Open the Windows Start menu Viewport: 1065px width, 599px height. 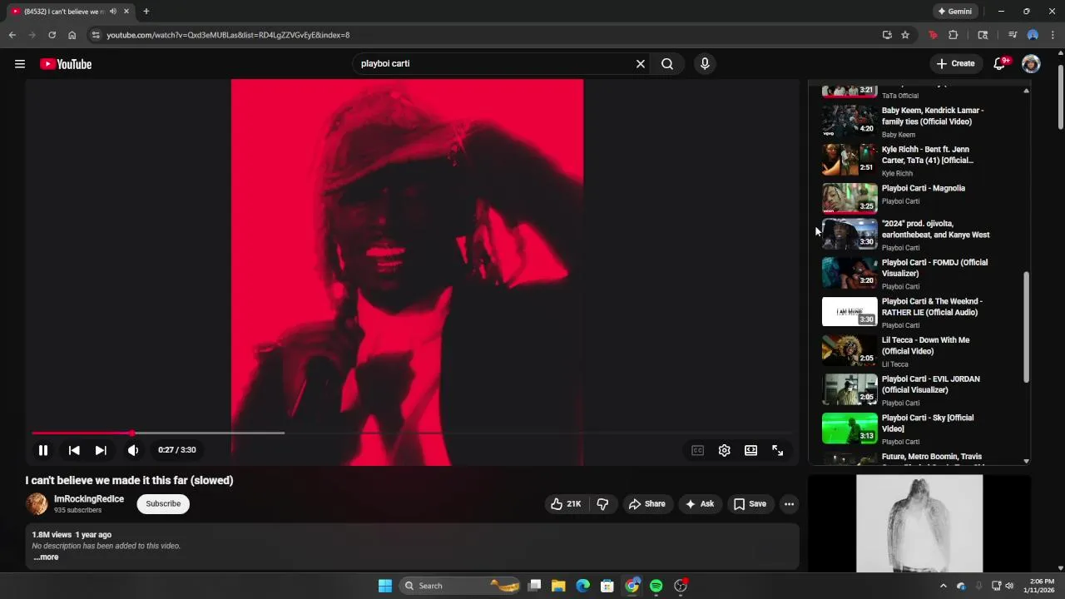click(x=385, y=586)
